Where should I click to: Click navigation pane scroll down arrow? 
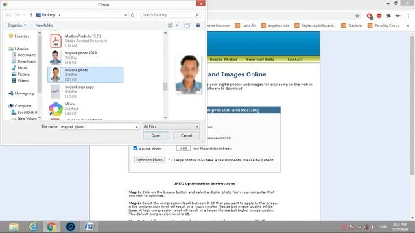point(40,118)
